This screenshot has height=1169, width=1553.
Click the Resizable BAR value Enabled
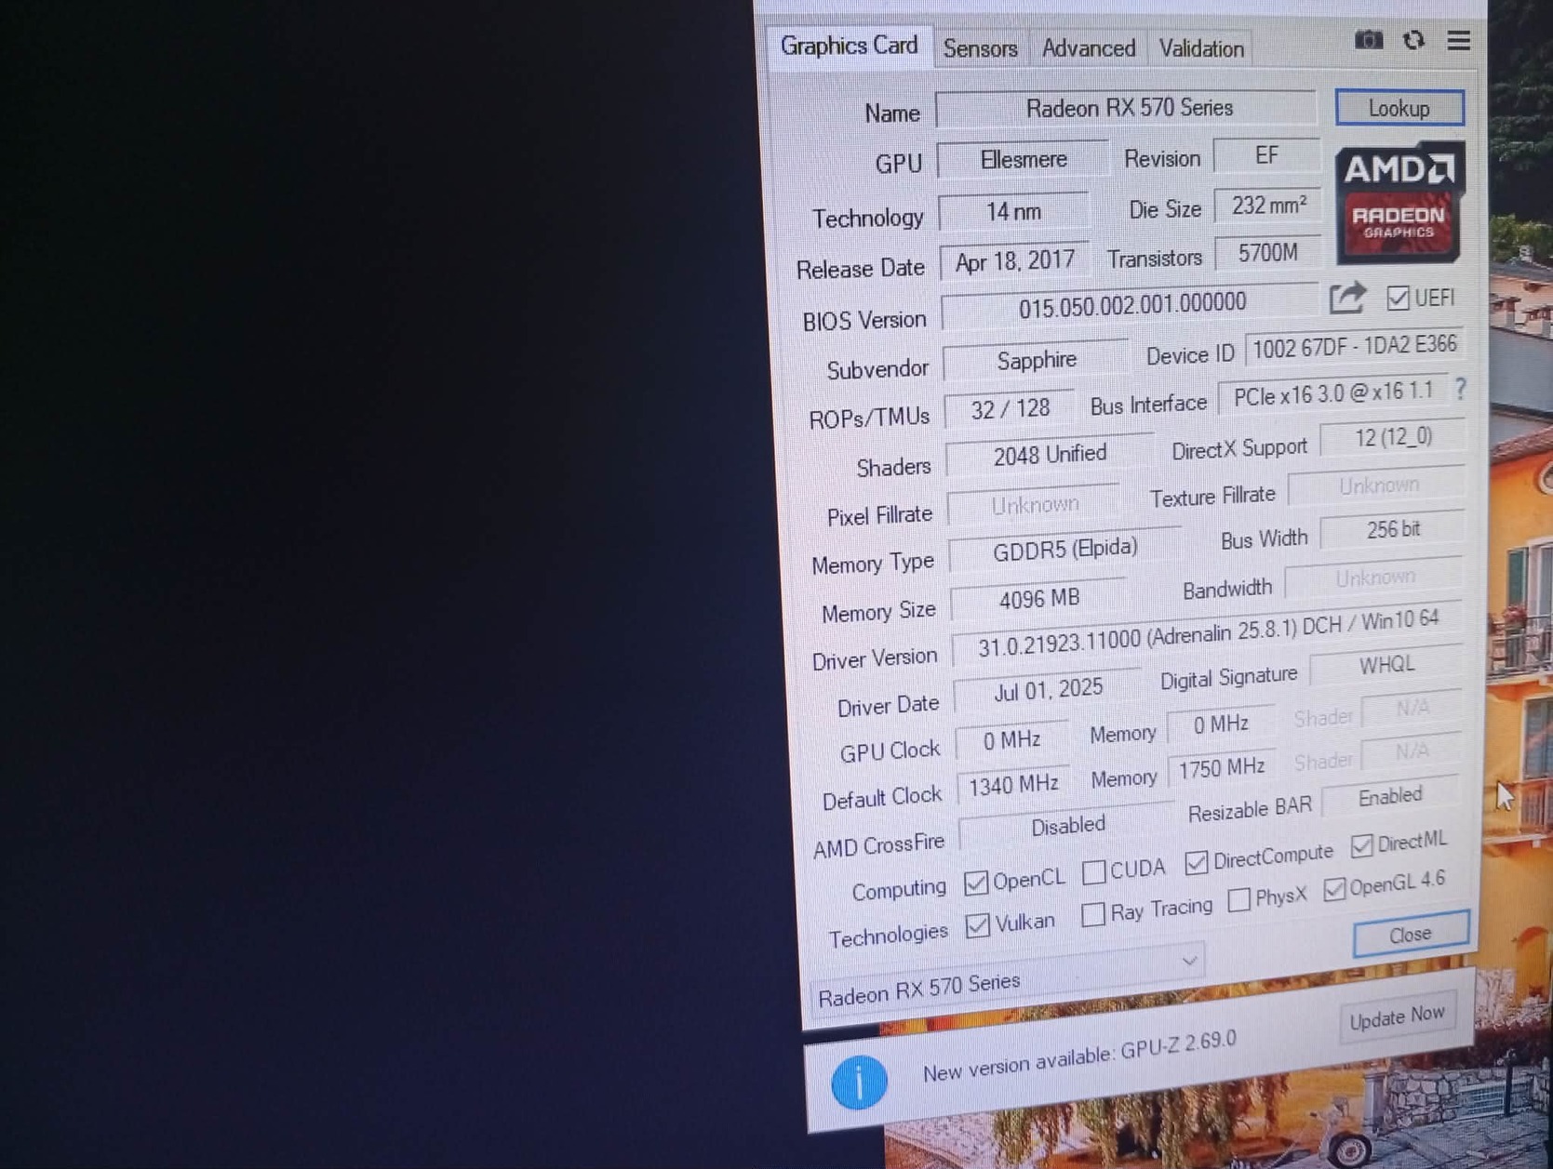(x=1390, y=797)
